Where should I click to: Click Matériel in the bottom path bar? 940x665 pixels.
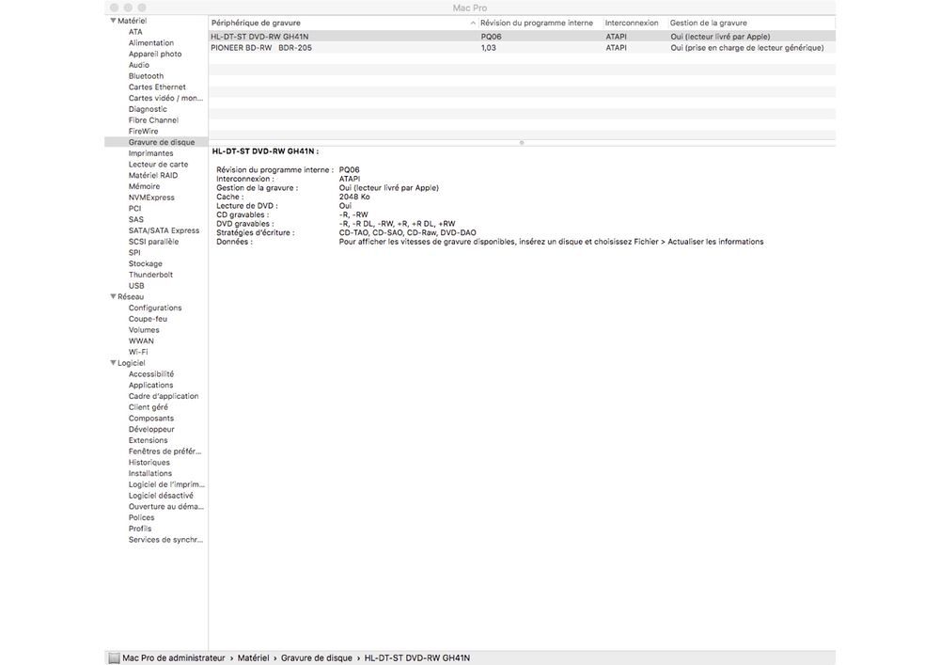[x=253, y=657]
